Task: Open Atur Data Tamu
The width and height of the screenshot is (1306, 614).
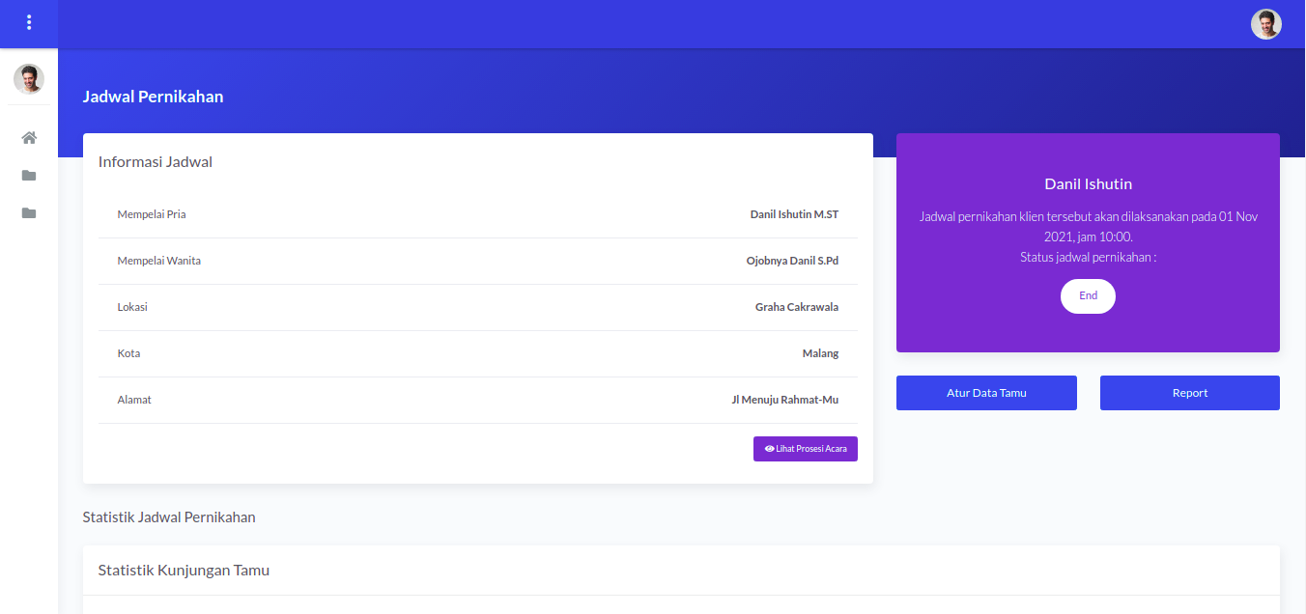Action: click(x=986, y=393)
